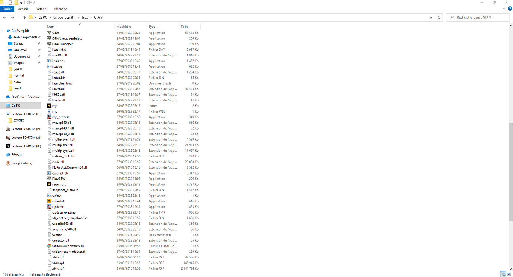Image resolution: width=513 pixels, height=277 pixels.
Task: Navigate back using the back arrow
Action: (x=4, y=17)
